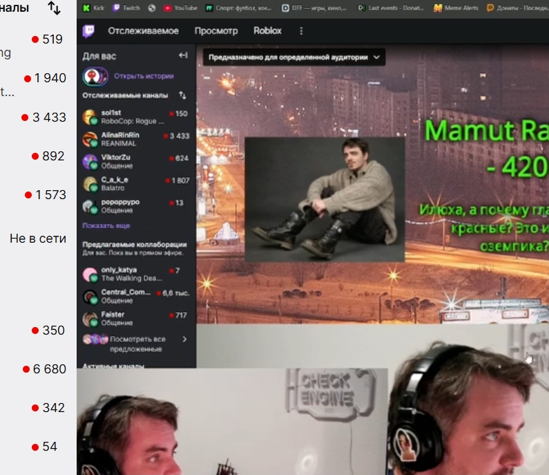Image resolution: width=549 pixels, height=475 pixels.
Task: Select sol1st channel name
Action: [x=111, y=113]
